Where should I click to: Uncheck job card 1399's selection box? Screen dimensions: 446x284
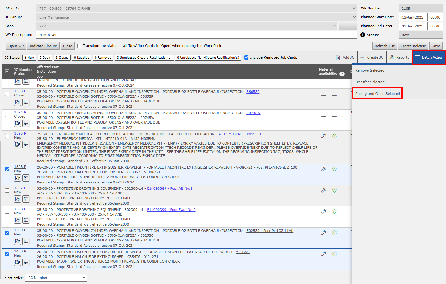(x=7, y=233)
